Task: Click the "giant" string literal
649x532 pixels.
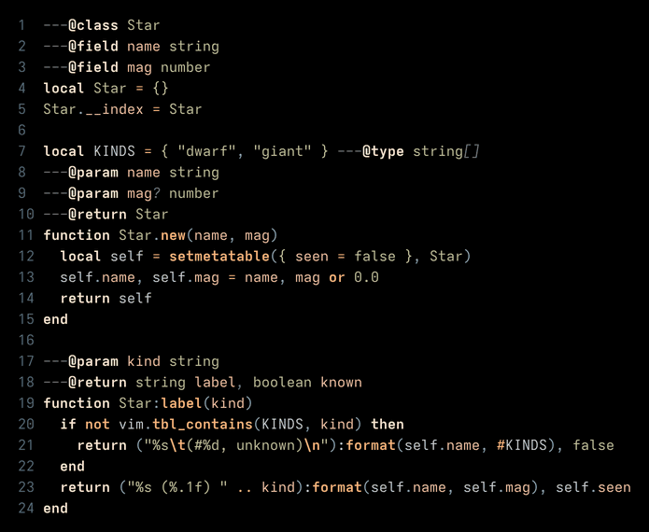Action: tap(282, 151)
